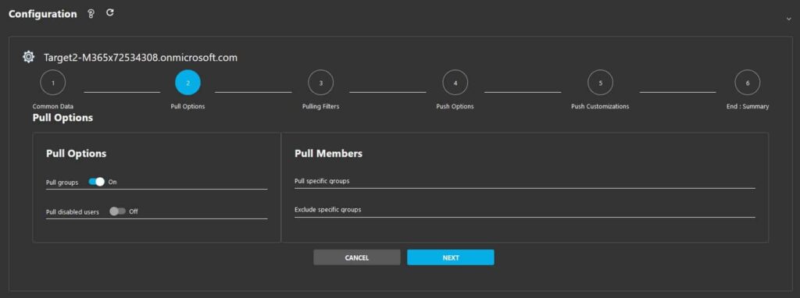The height and width of the screenshot is (298, 800).
Task: Click the Push Customizations step label
Action: tap(600, 106)
